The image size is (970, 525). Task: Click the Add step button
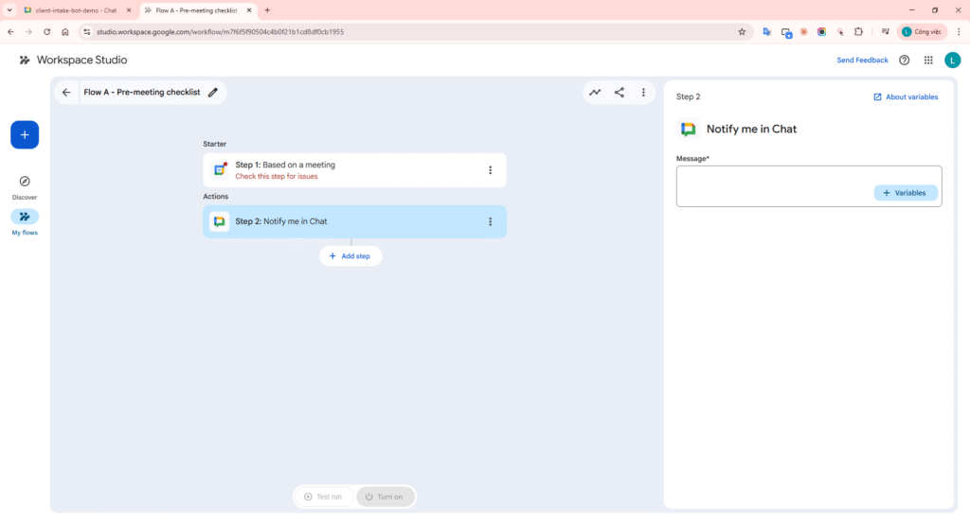pos(350,256)
